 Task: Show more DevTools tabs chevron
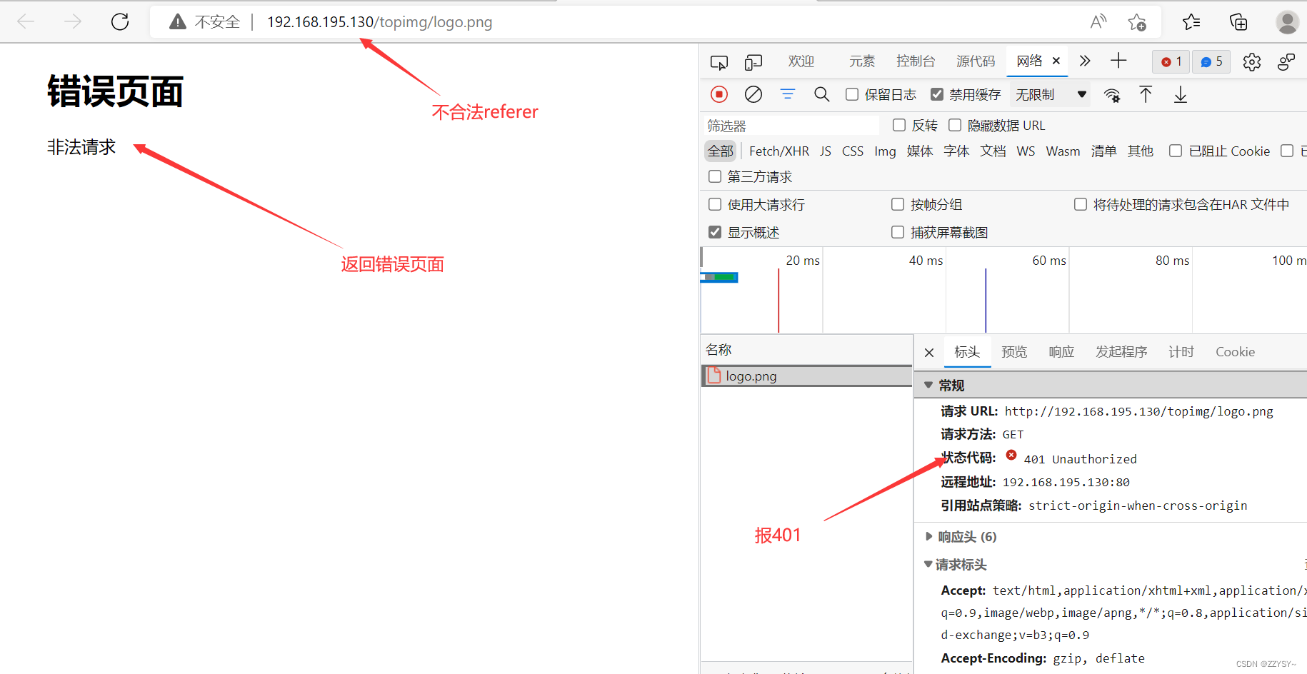coord(1085,61)
